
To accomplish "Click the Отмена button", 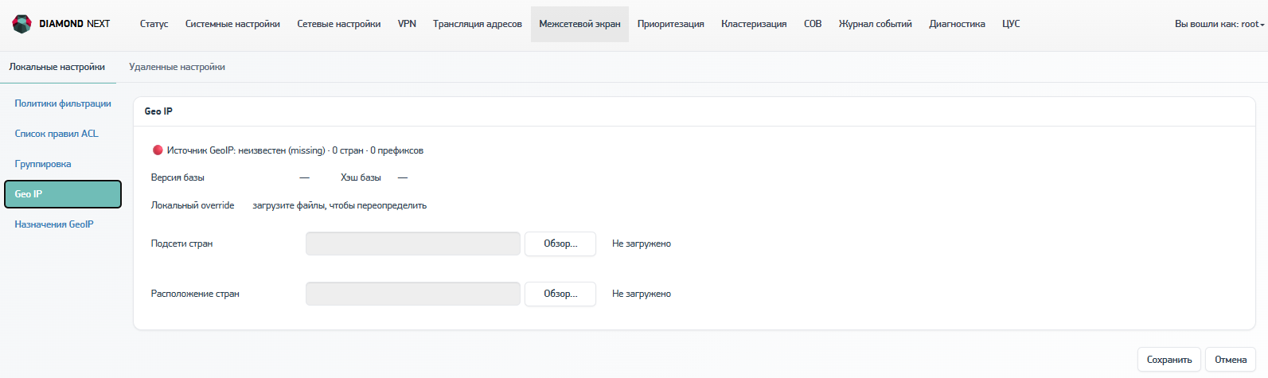I will click(1231, 360).
